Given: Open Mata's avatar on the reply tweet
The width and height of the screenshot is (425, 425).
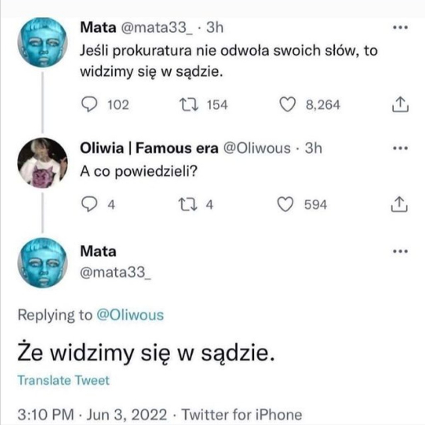Looking at the screenshot, I should coord(42,263).
